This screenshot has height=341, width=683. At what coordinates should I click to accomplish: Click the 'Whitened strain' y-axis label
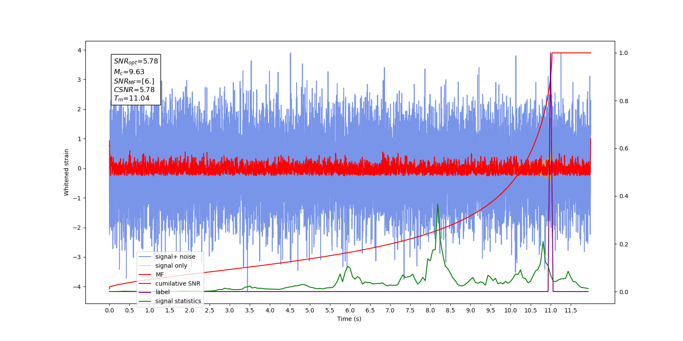pyautogui.click(x=66, y=172)
